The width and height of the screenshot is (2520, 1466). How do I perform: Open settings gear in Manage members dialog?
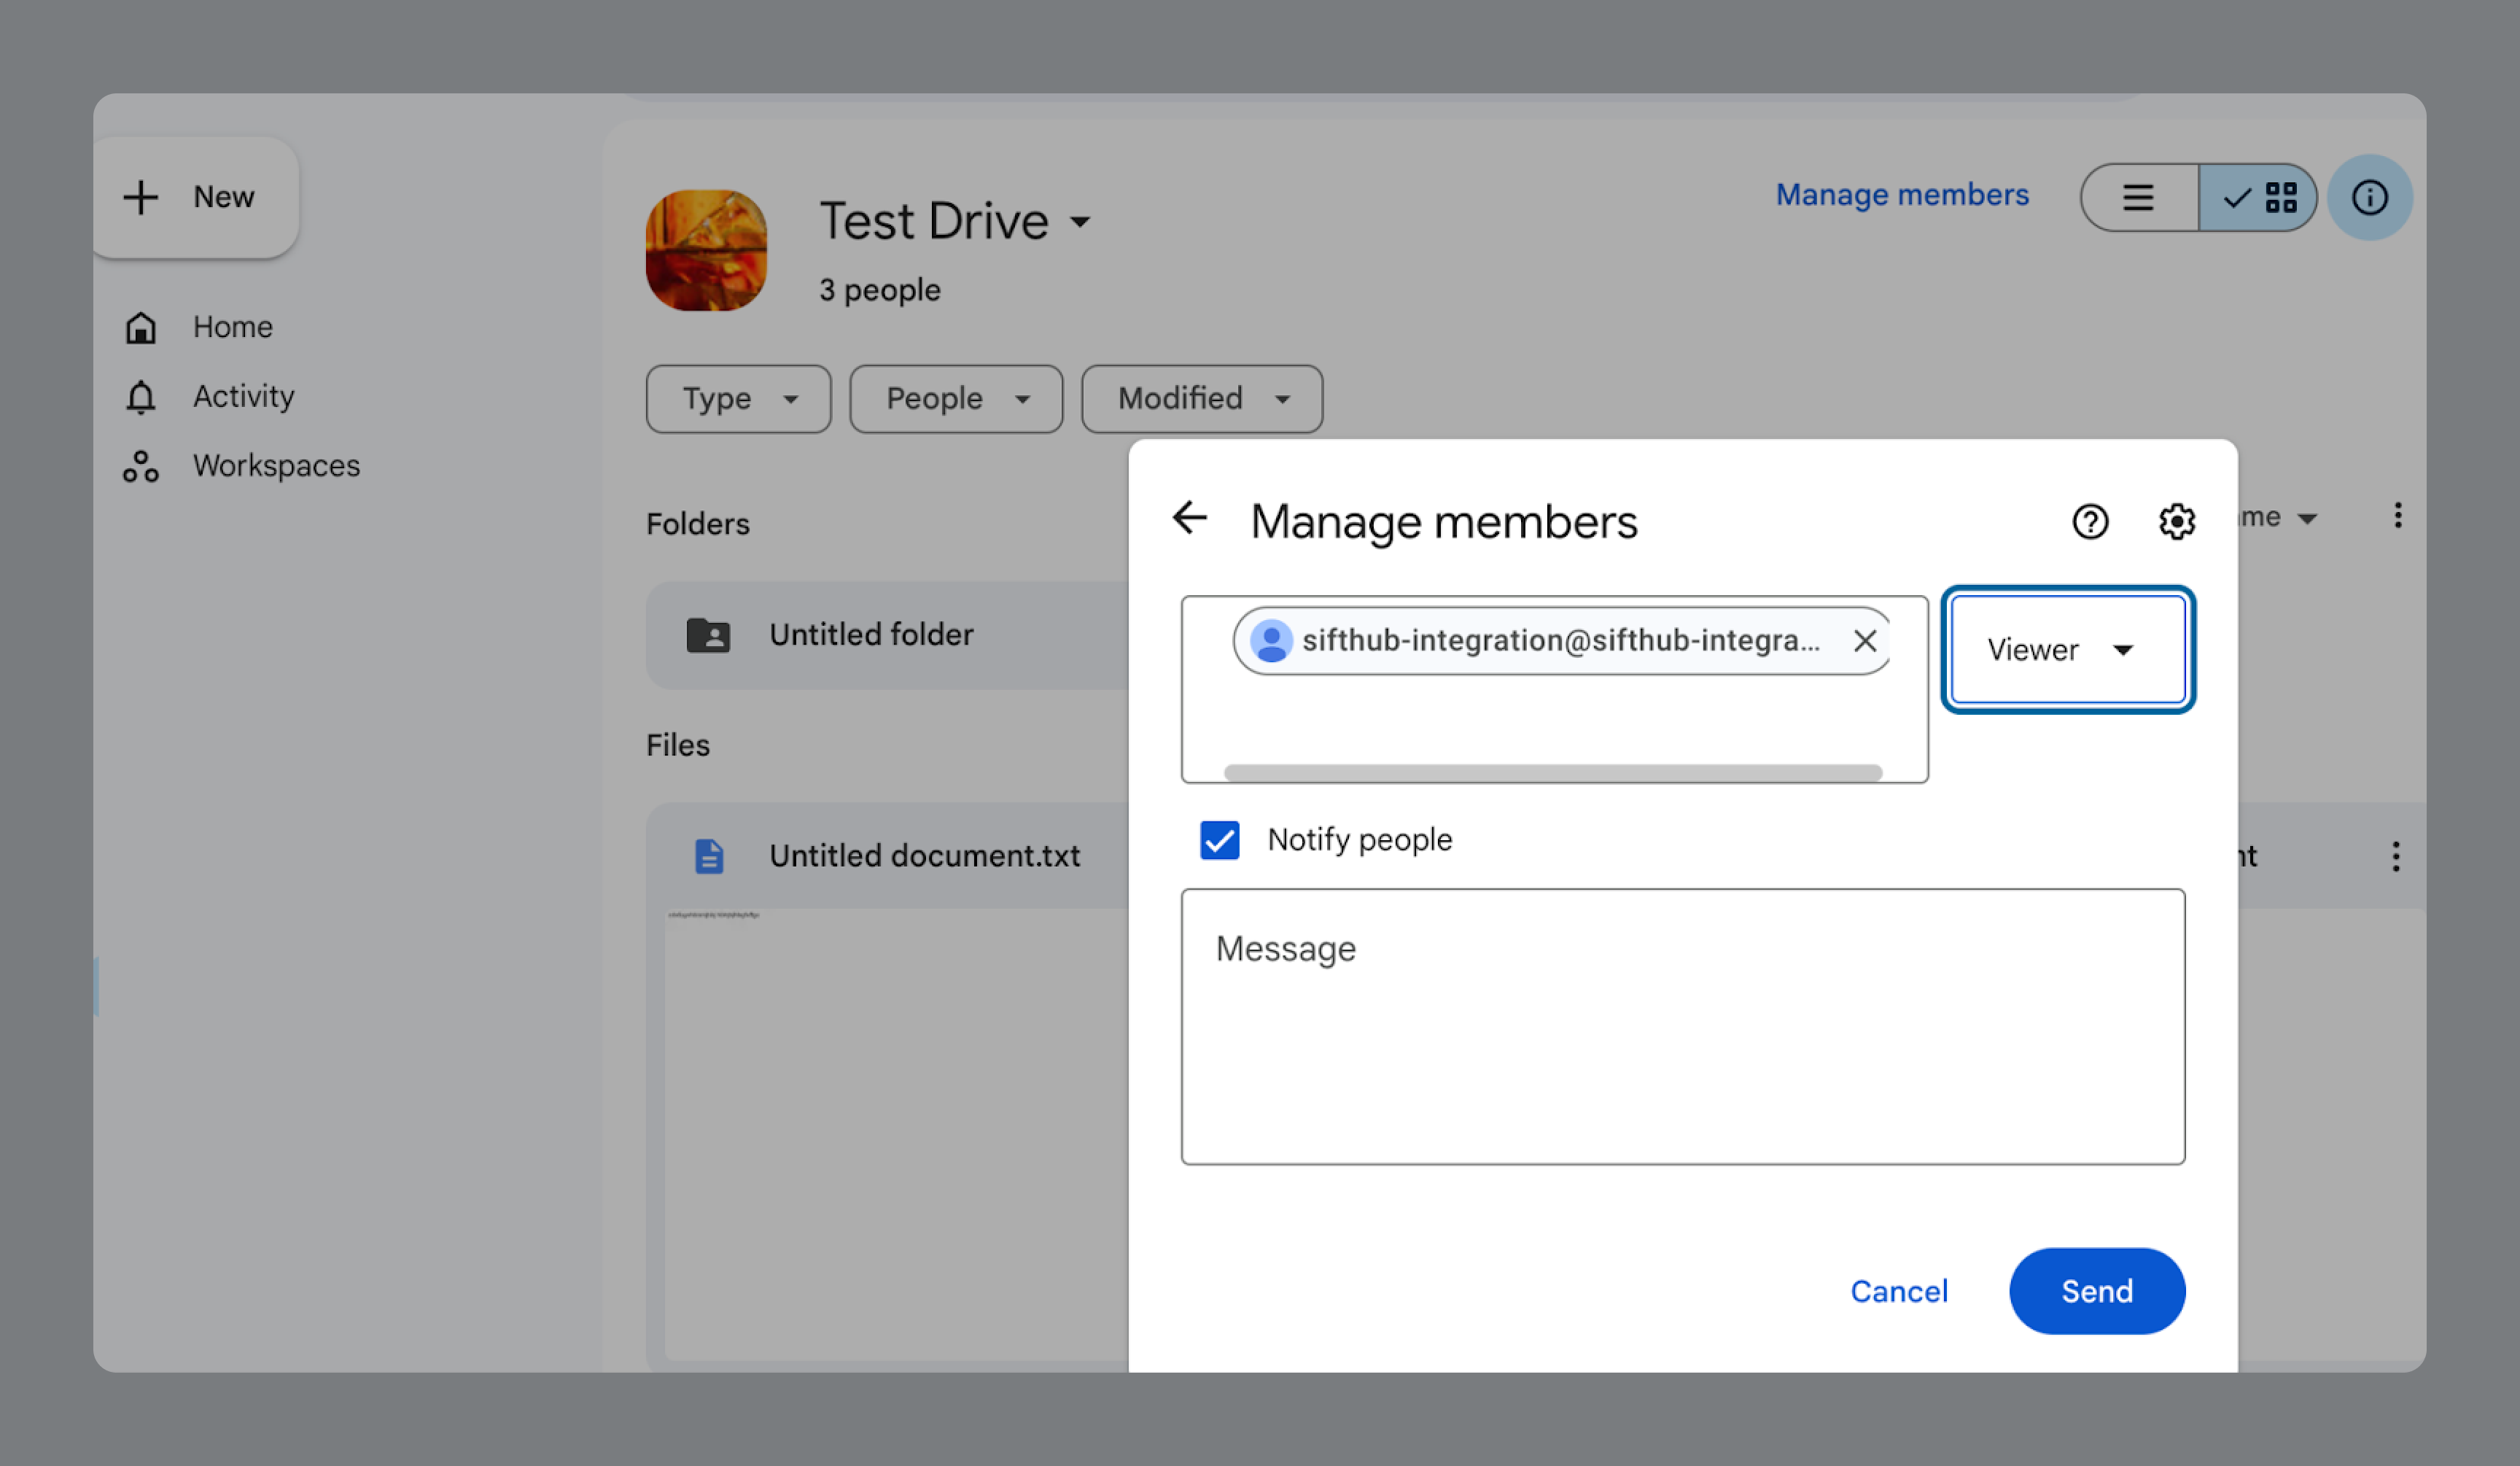pos(2176,521)
